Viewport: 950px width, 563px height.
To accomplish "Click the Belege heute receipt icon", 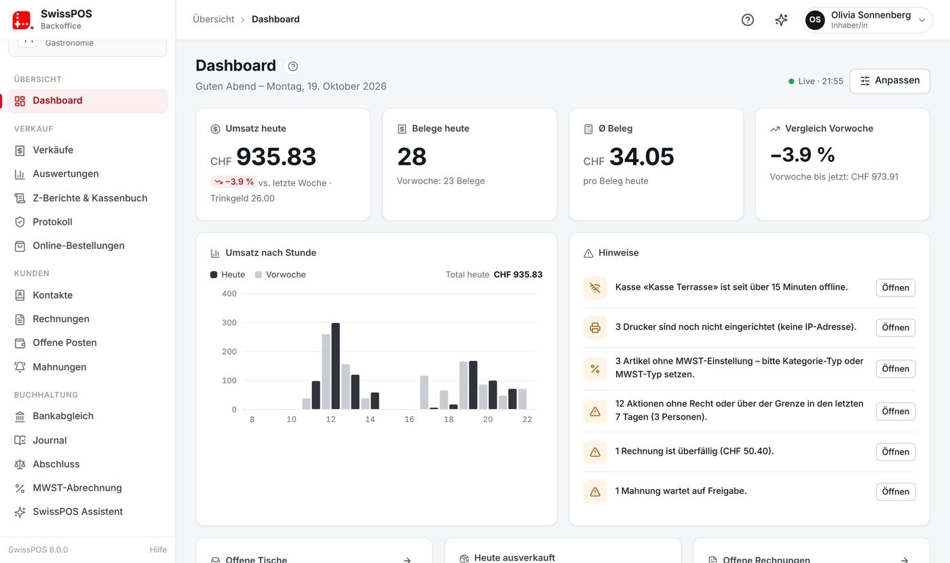I will (402, 129).
